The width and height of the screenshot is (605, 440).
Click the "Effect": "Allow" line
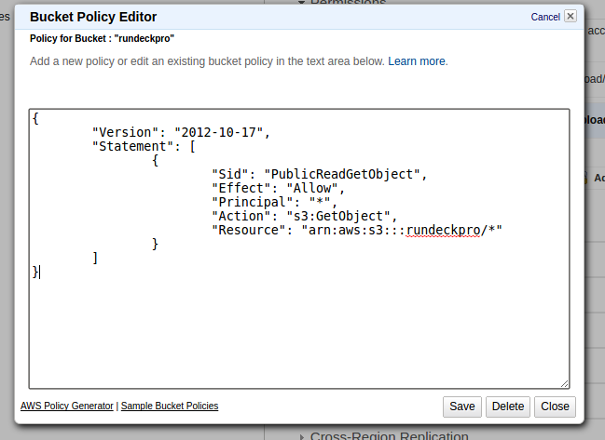coord(278,188)
